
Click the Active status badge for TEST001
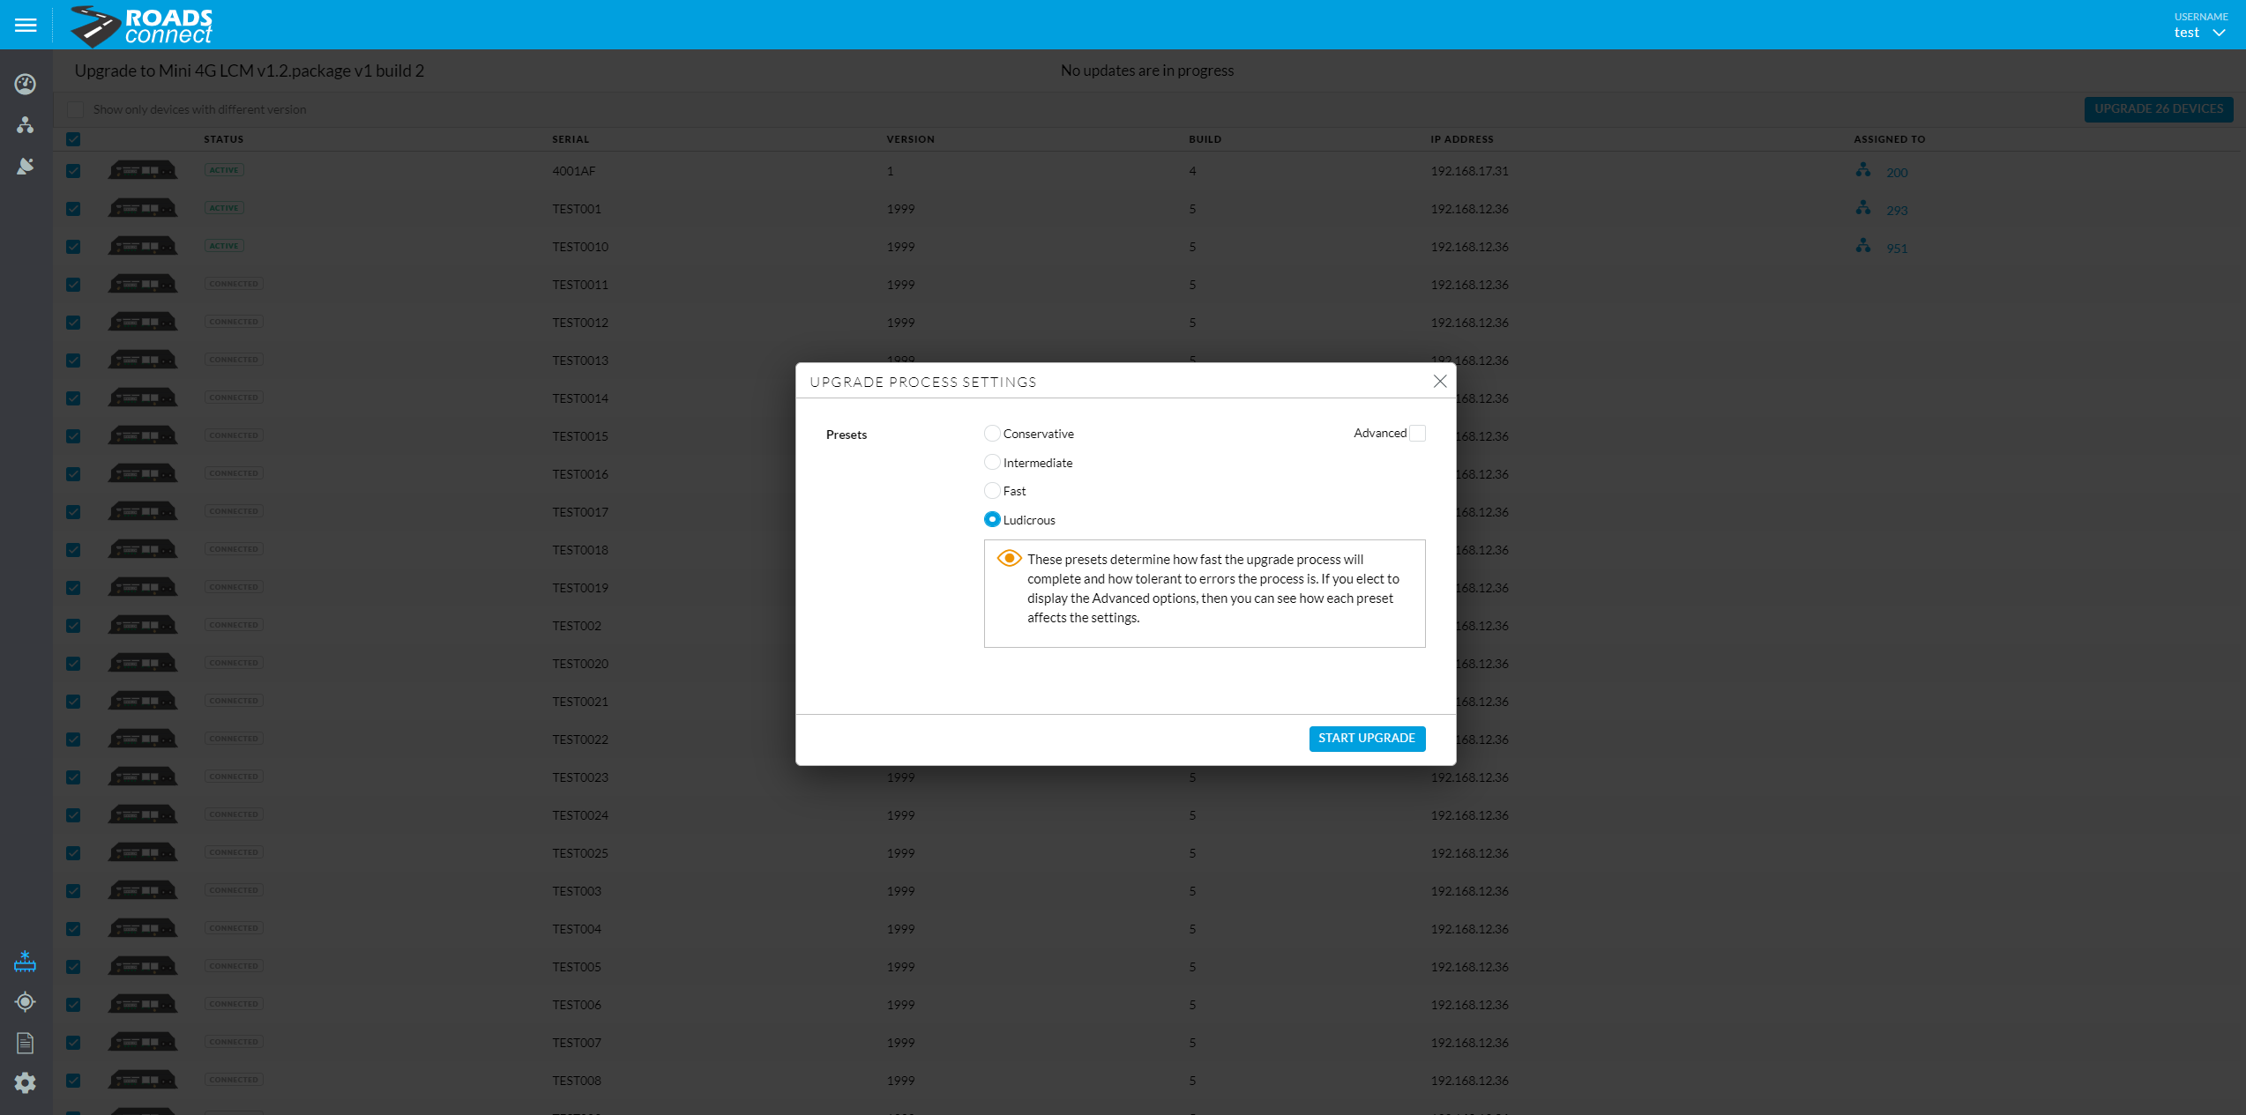[224, 208]
